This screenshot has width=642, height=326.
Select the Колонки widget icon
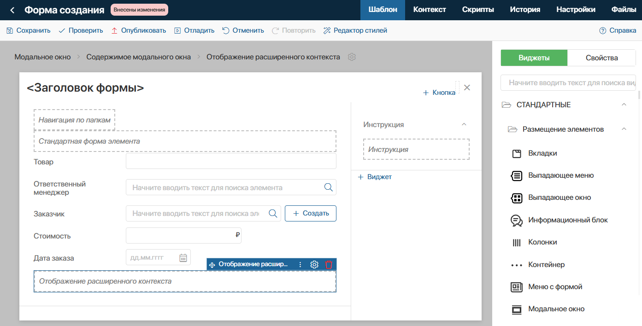pos(517,243)
